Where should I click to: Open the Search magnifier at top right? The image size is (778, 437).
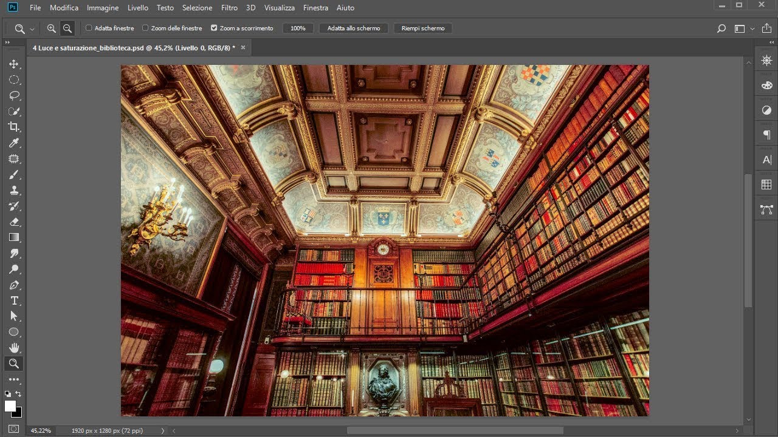pyautogui.click(x=721, y=29)
